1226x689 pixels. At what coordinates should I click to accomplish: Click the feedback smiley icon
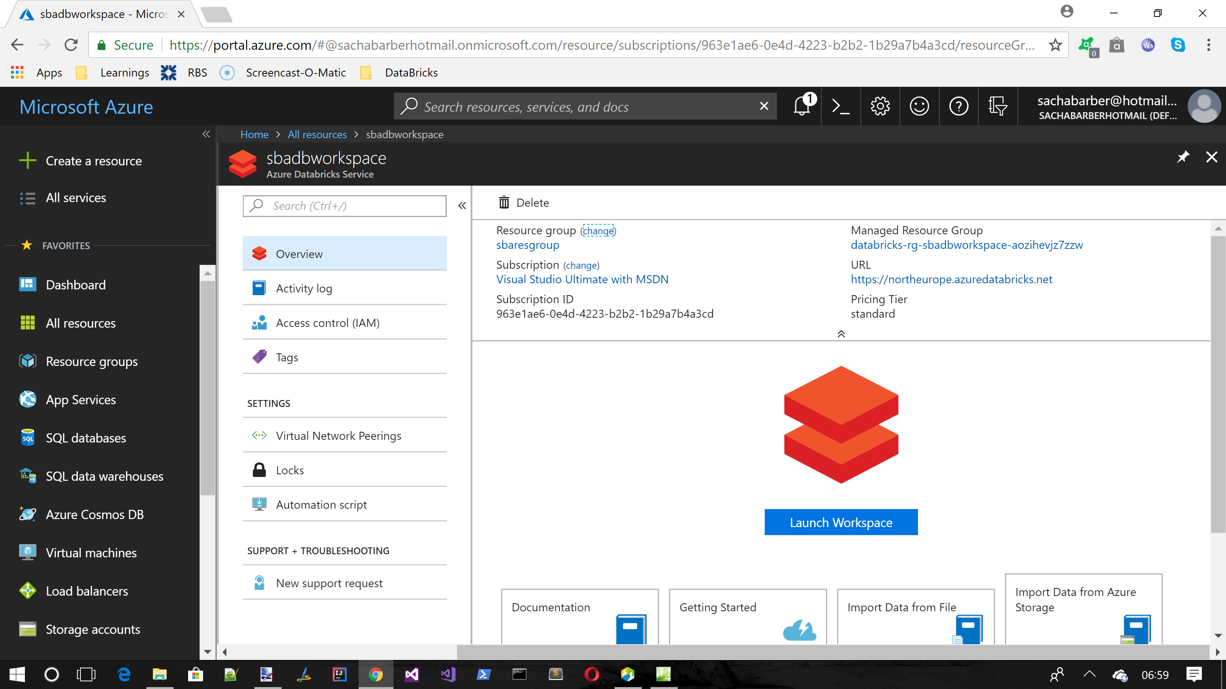(x=919, y=106)
